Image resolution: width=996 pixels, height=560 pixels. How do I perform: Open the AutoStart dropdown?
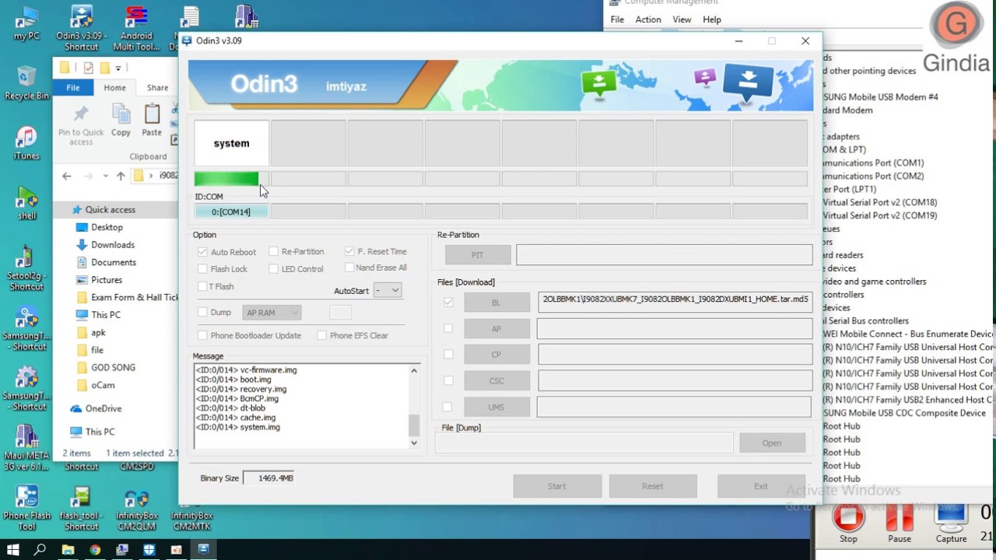point(387,290)
